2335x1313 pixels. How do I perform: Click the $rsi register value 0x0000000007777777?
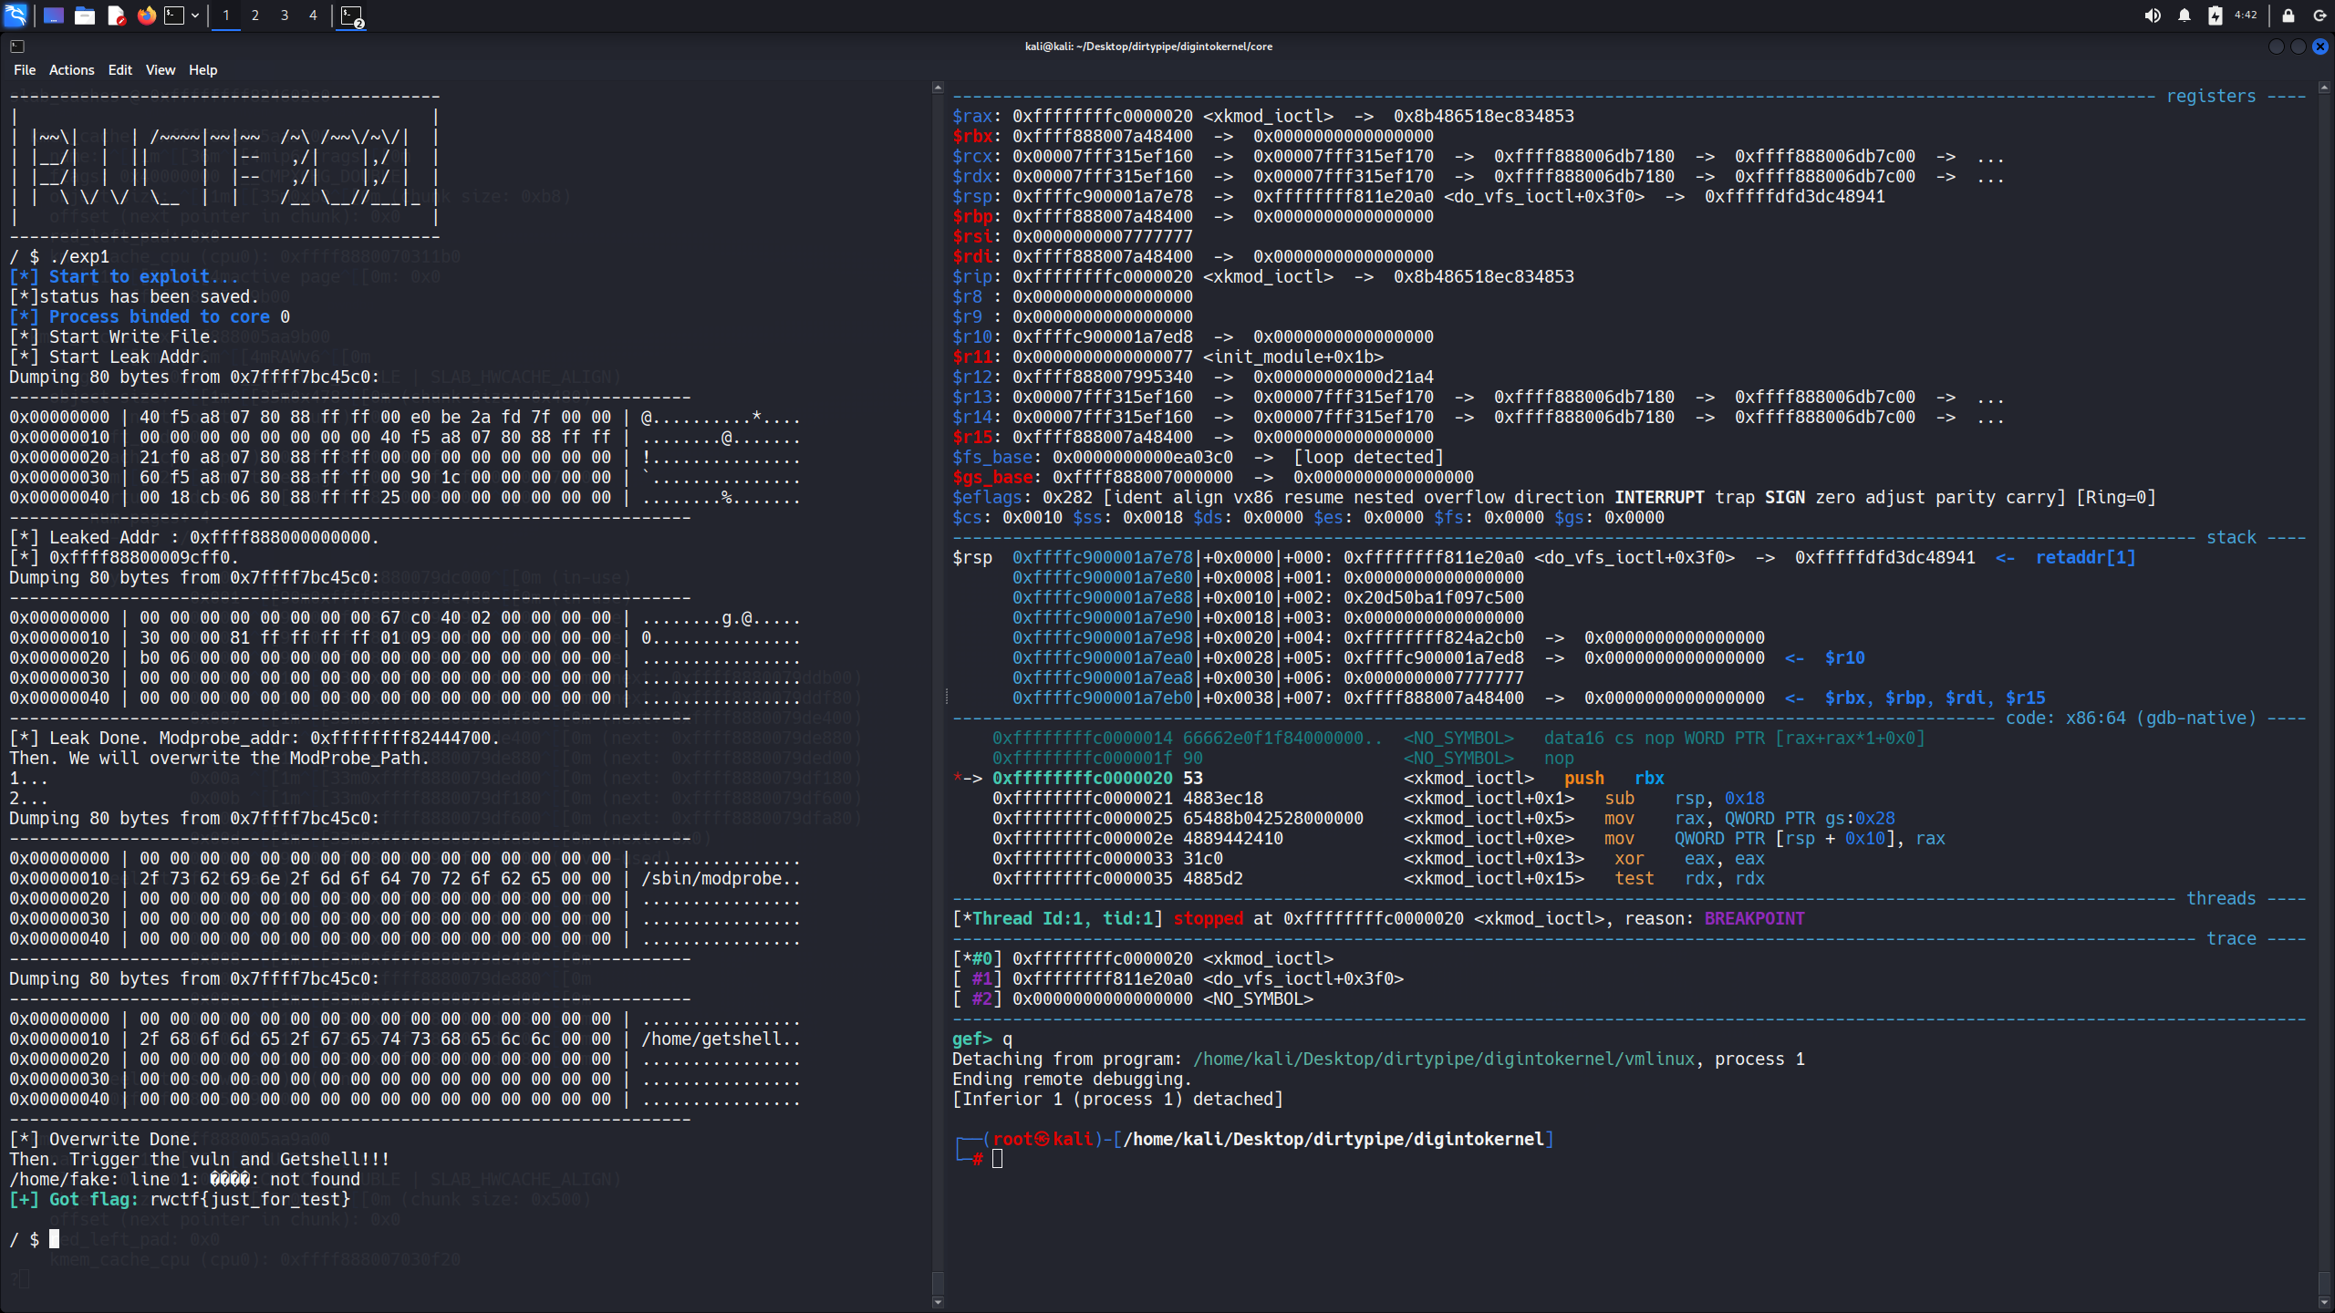click(1103, 236)
